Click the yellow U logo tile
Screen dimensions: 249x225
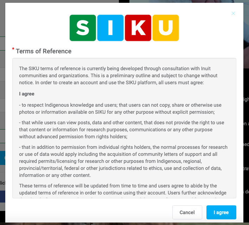165,28
